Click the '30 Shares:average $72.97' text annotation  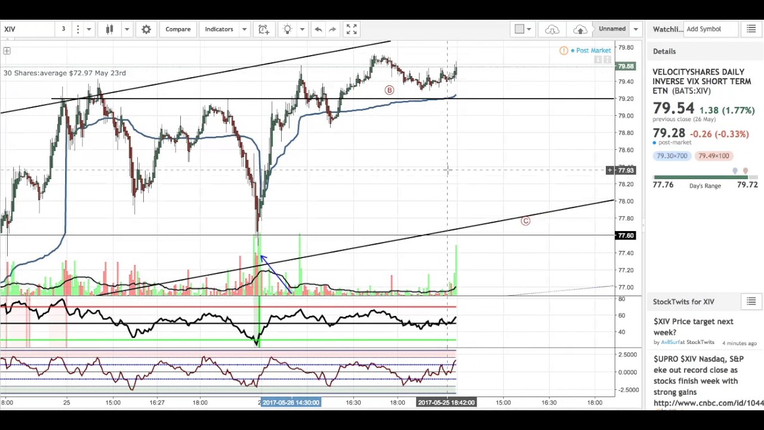click(64, 73)
